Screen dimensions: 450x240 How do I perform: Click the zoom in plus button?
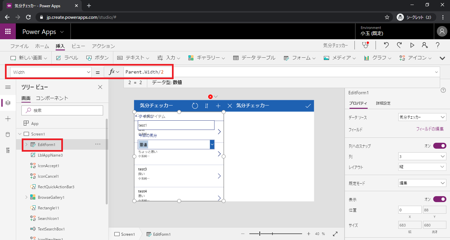(309, 234)
